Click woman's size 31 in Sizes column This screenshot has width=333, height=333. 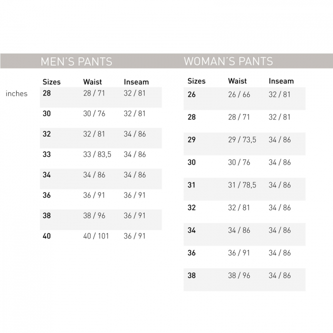[191, 185]
